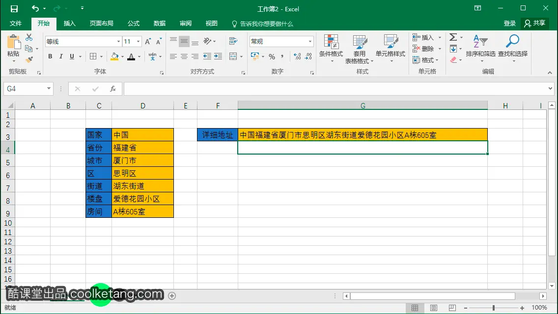The height and width of the screenshot is (314, 558).
Task: Toggle middle vertical alignment
Action: point(184,41)
